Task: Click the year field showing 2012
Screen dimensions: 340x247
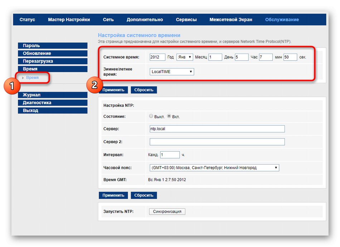Action: (x=157, y=57)
